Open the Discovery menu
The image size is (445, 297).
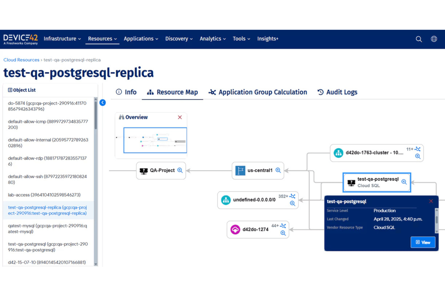pos(179,39)
